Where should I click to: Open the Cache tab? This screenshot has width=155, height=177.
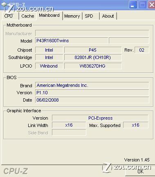click(28, 16)
